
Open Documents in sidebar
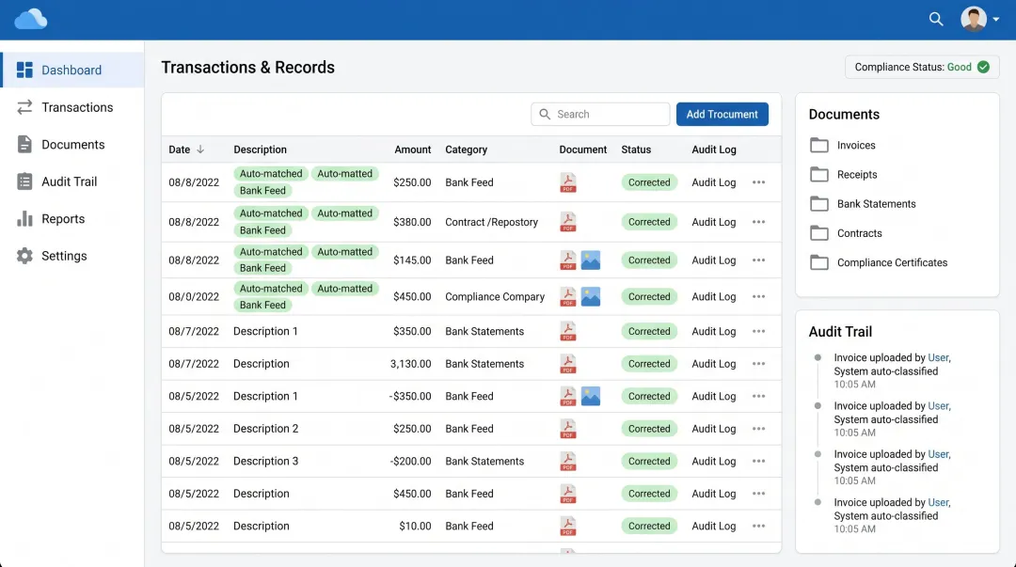click(x=71, y=145)
